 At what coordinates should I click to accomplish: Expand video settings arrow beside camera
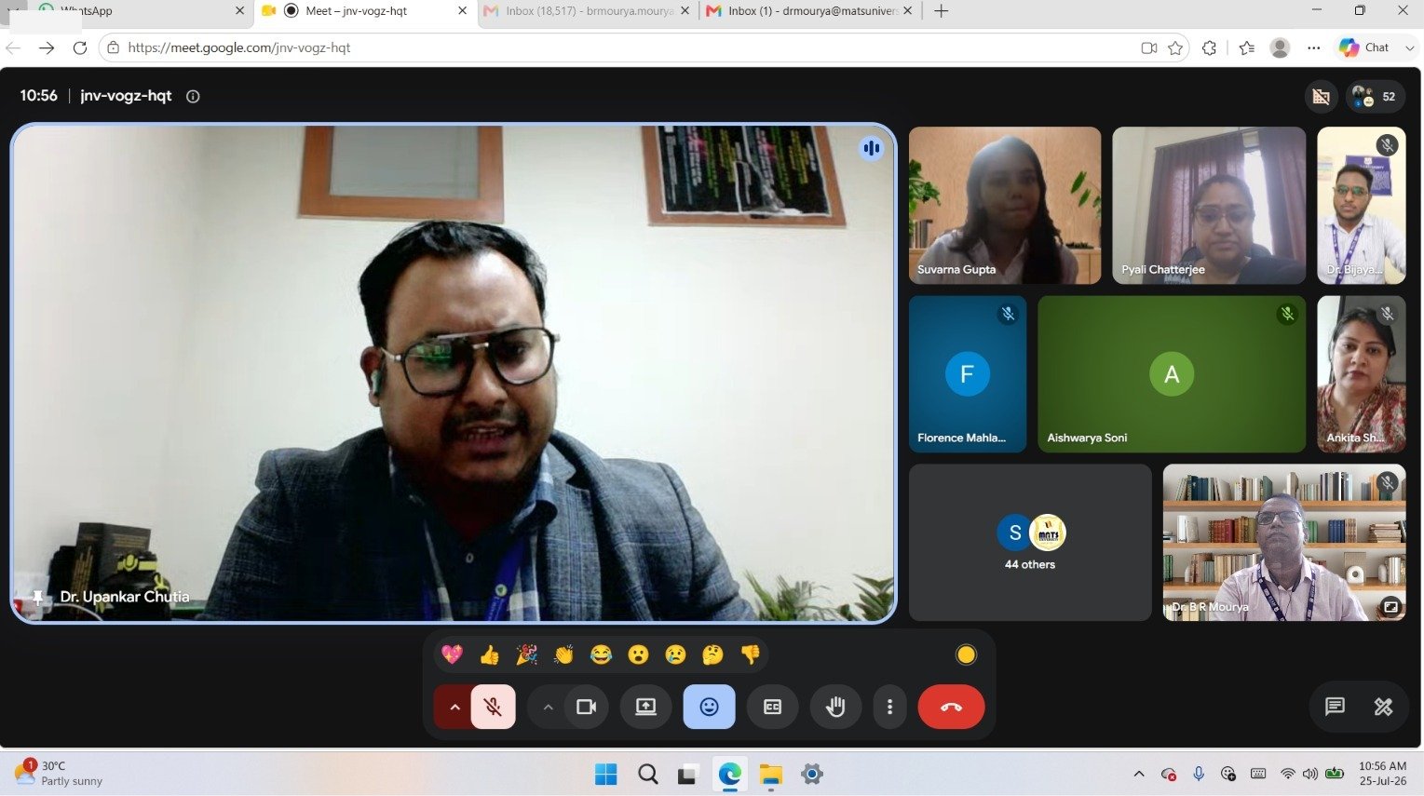[x=548, y=707]
